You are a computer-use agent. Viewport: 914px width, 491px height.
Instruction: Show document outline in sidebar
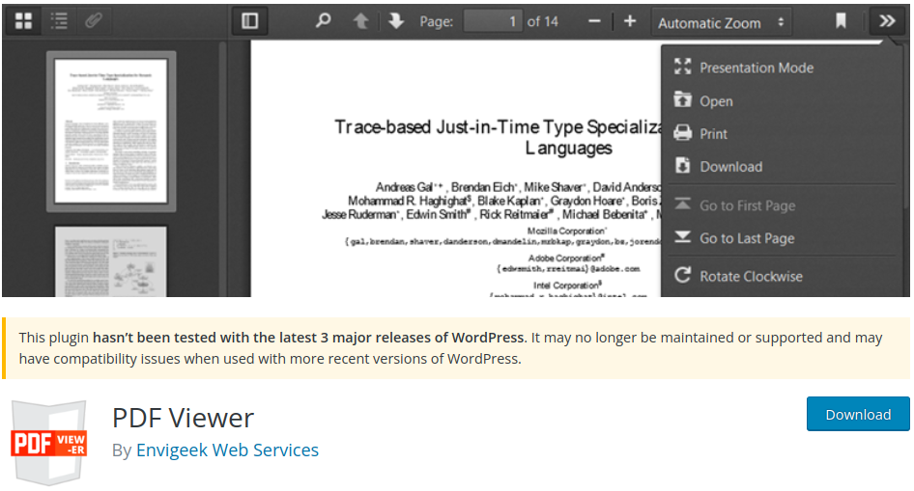click(x=59, y=21)
